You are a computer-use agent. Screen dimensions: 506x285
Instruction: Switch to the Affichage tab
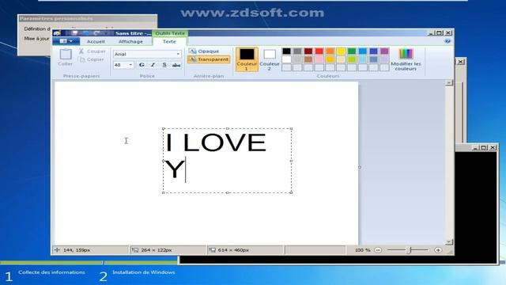click(x=130, y=42)
